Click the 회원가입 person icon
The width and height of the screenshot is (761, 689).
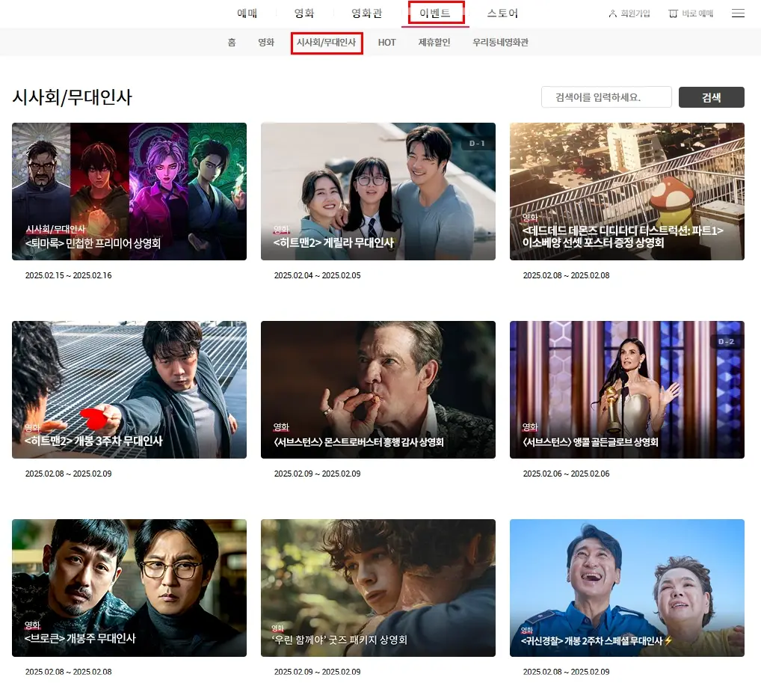612,13
